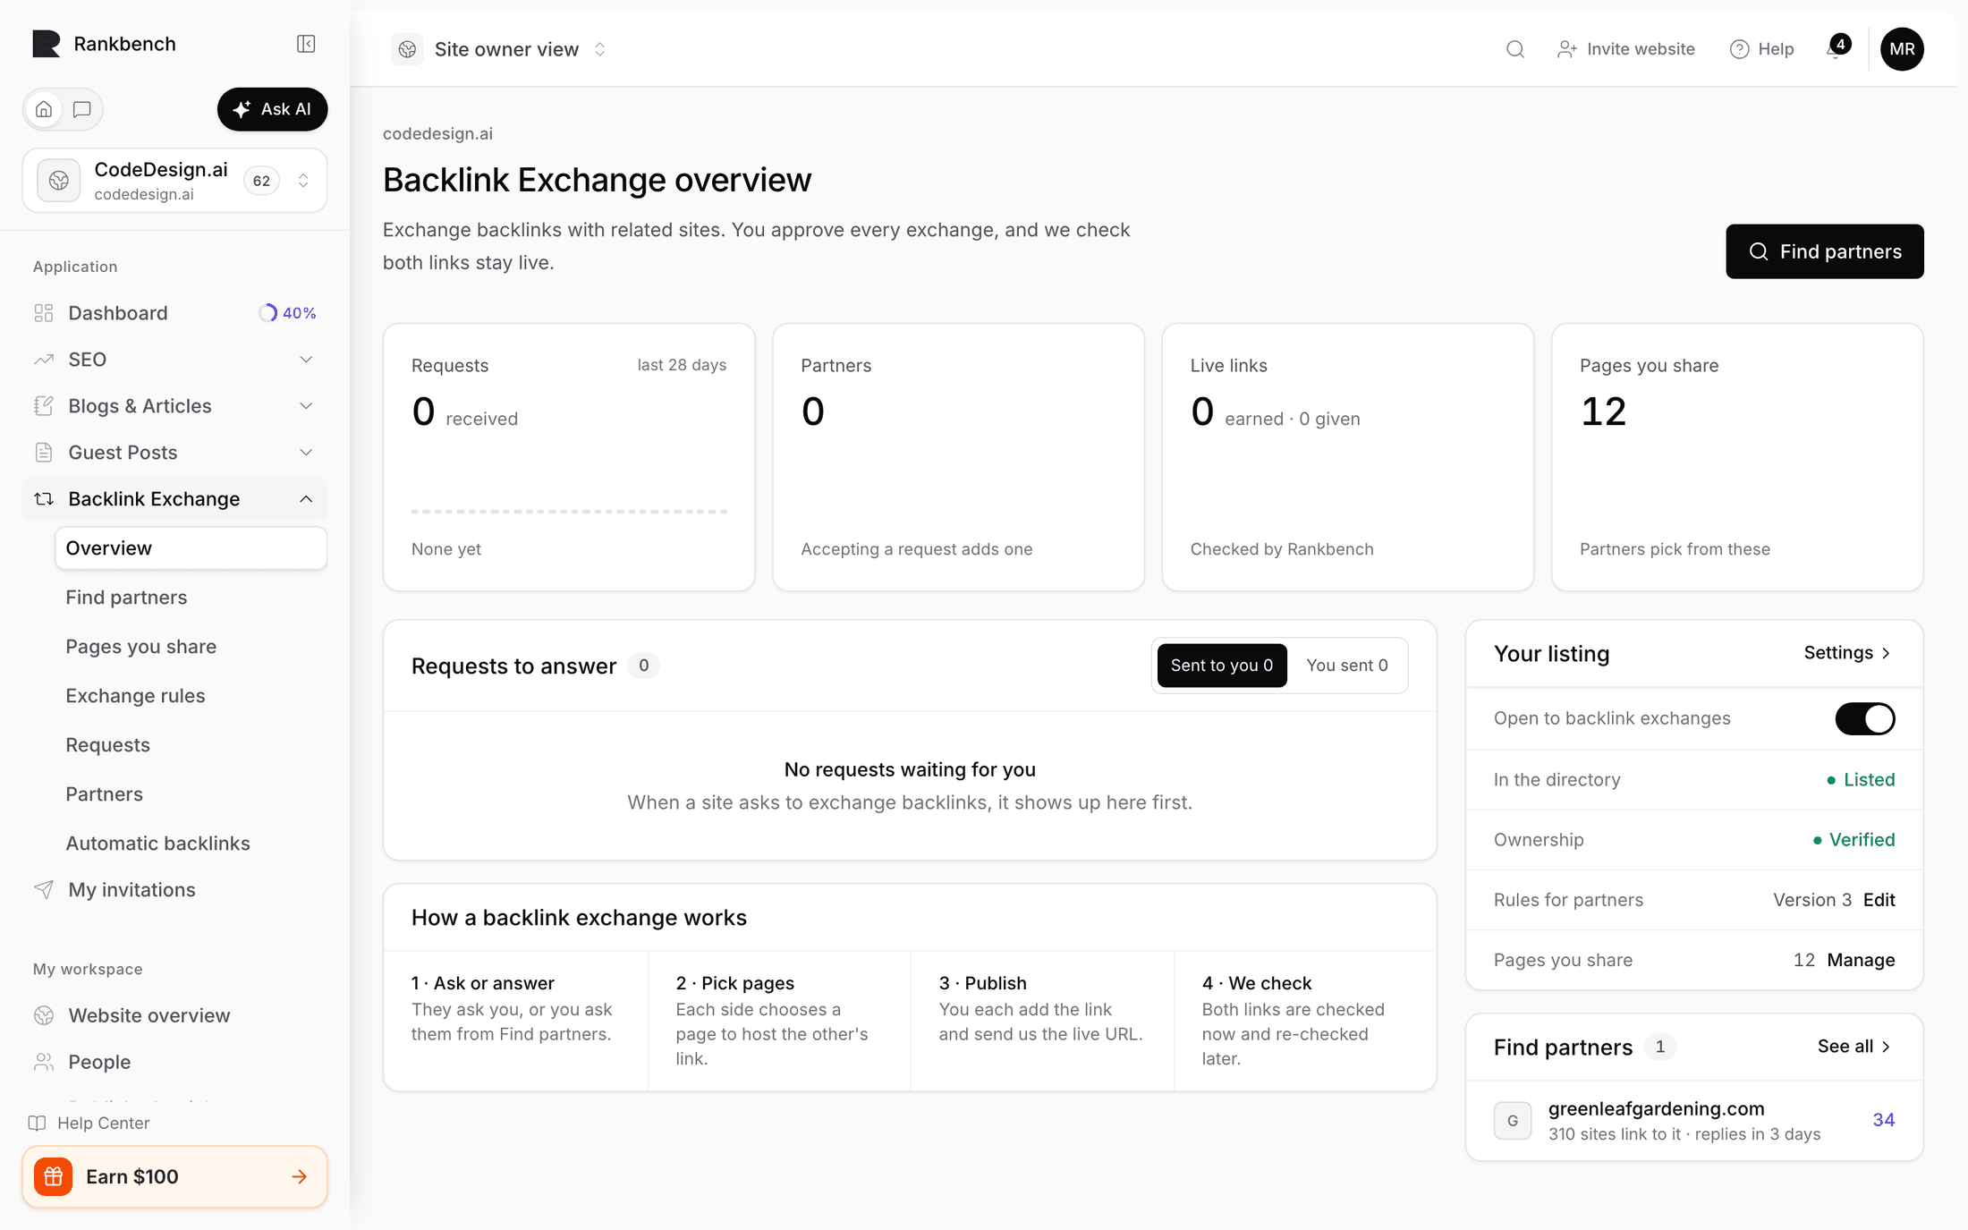1968x1230 pixels.
Task: Click the SEO trend icon
Action: click(44, 360)
